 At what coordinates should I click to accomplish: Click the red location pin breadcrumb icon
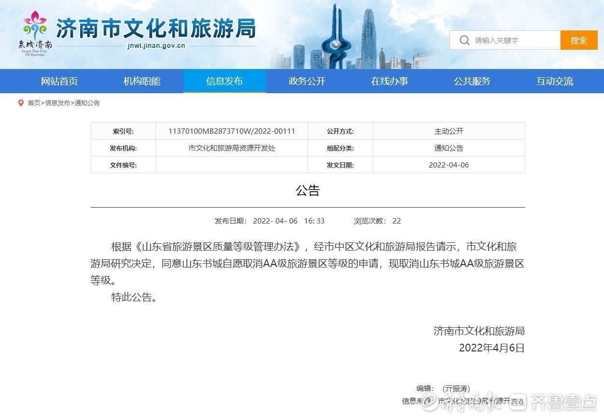[21, 103]
